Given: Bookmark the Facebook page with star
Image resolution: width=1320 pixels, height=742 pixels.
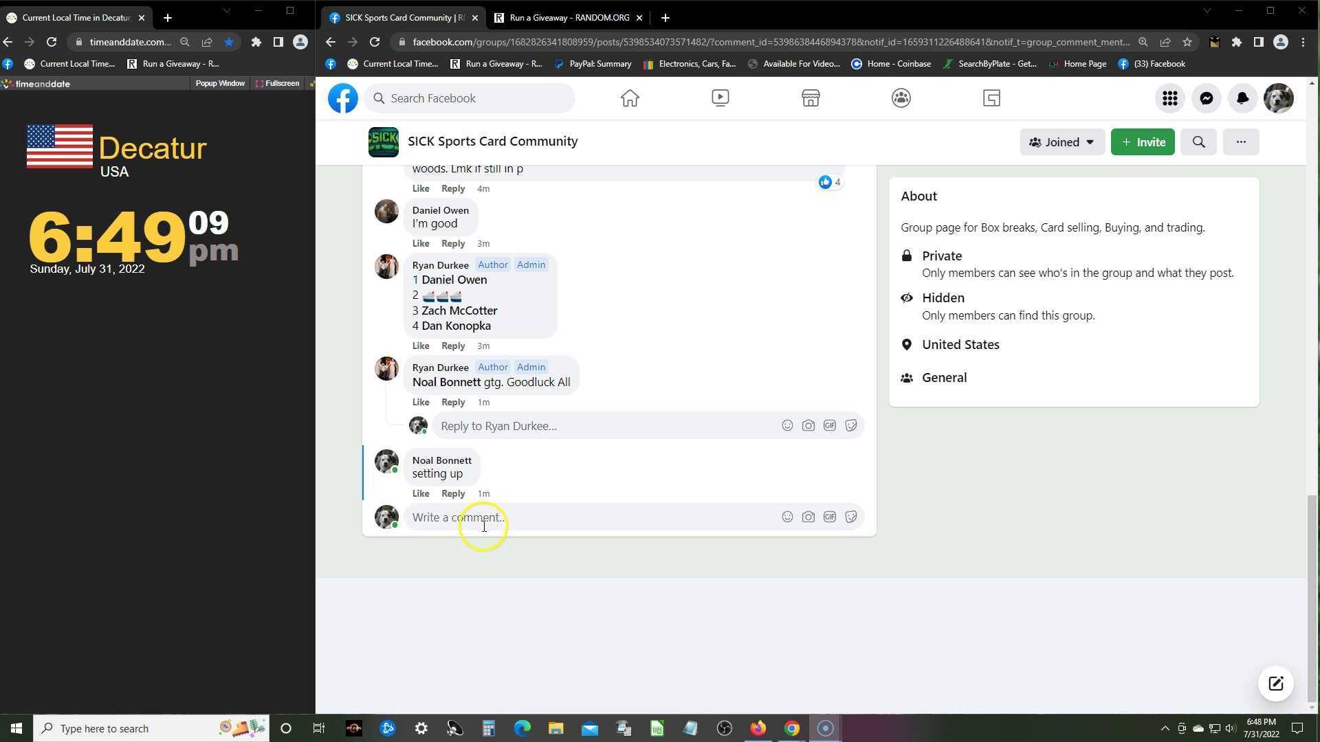Looking at the screenshot, I should [x=1187, y=42].
